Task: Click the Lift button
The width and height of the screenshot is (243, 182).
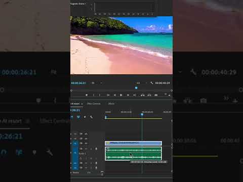Action: (143, 95)
